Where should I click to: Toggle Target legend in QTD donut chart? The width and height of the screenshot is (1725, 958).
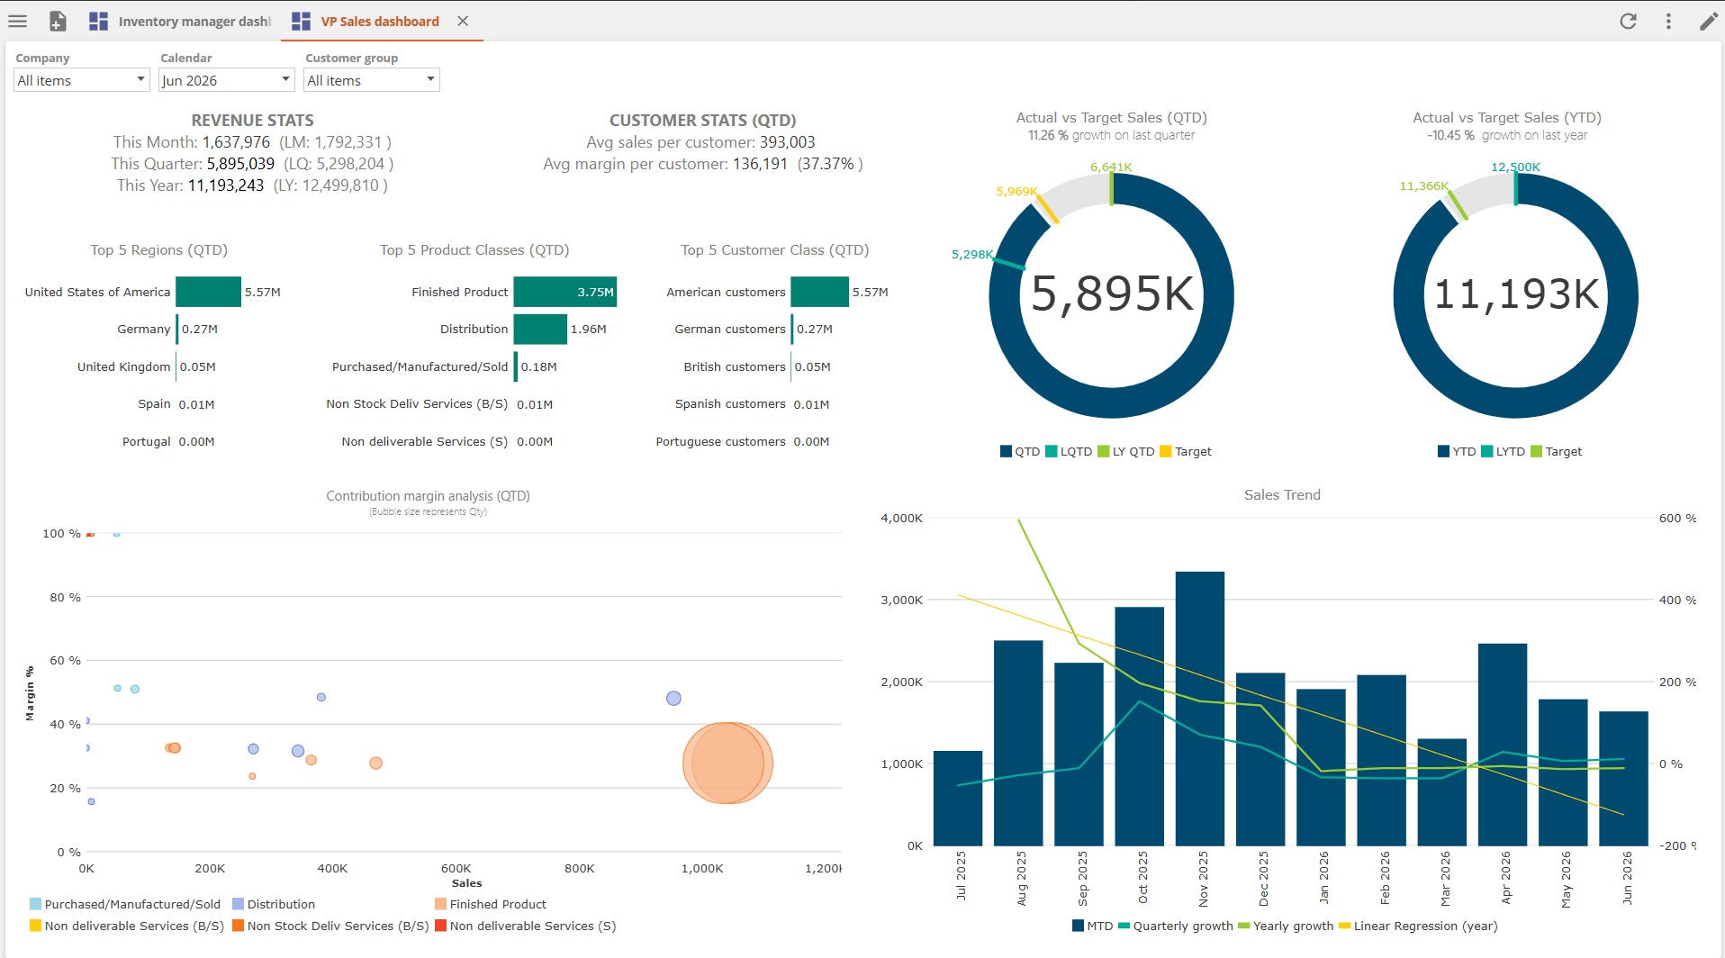[1186, 451]
